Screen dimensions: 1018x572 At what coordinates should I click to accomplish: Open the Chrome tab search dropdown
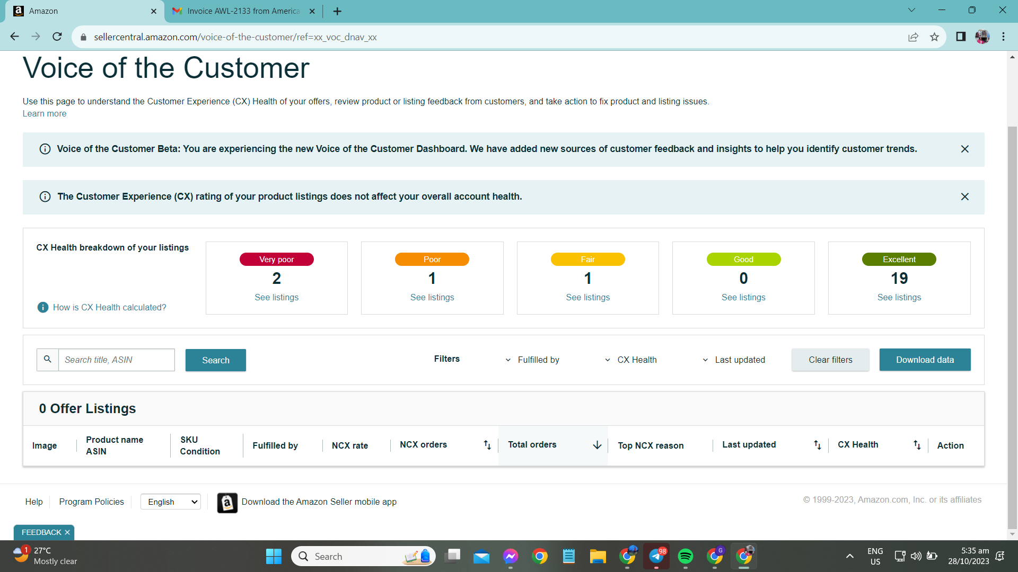click(x=911, y=10)
